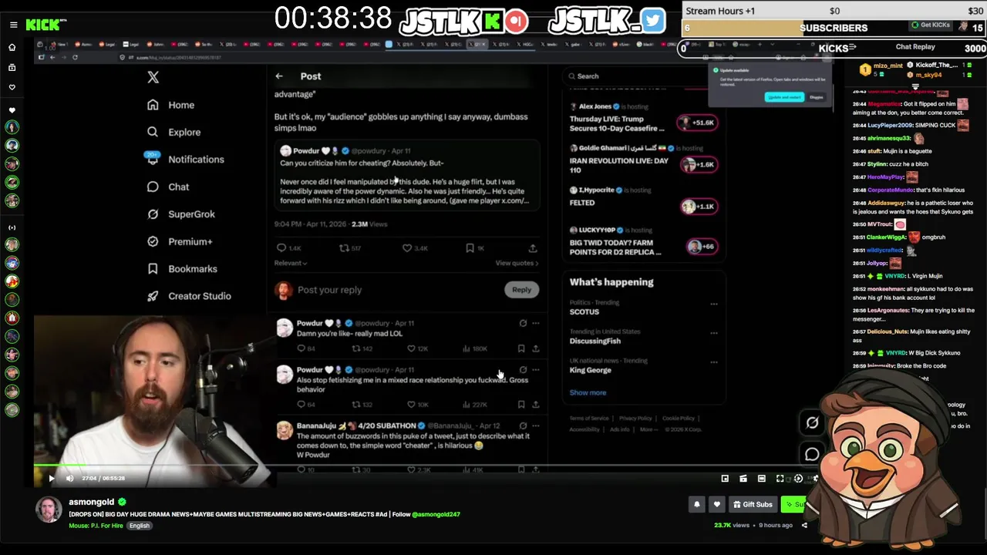The height and width of the screenshot is (555, 987).
Task: Open asmongold's channel avatar
Action: tap(49, 510)
